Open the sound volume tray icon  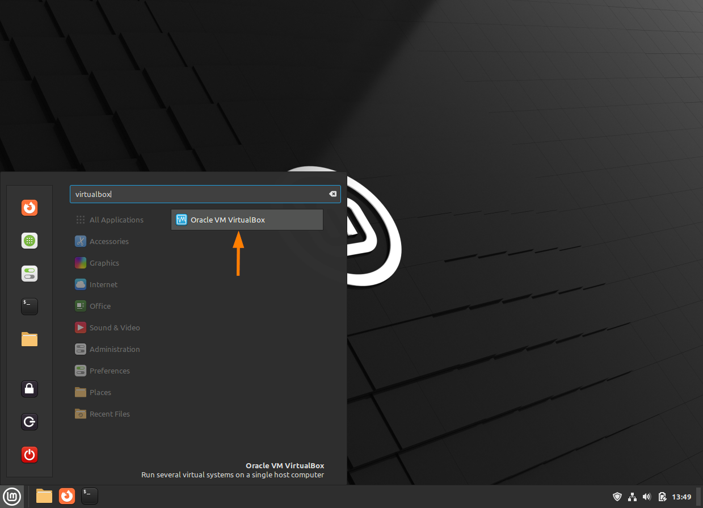647,497
